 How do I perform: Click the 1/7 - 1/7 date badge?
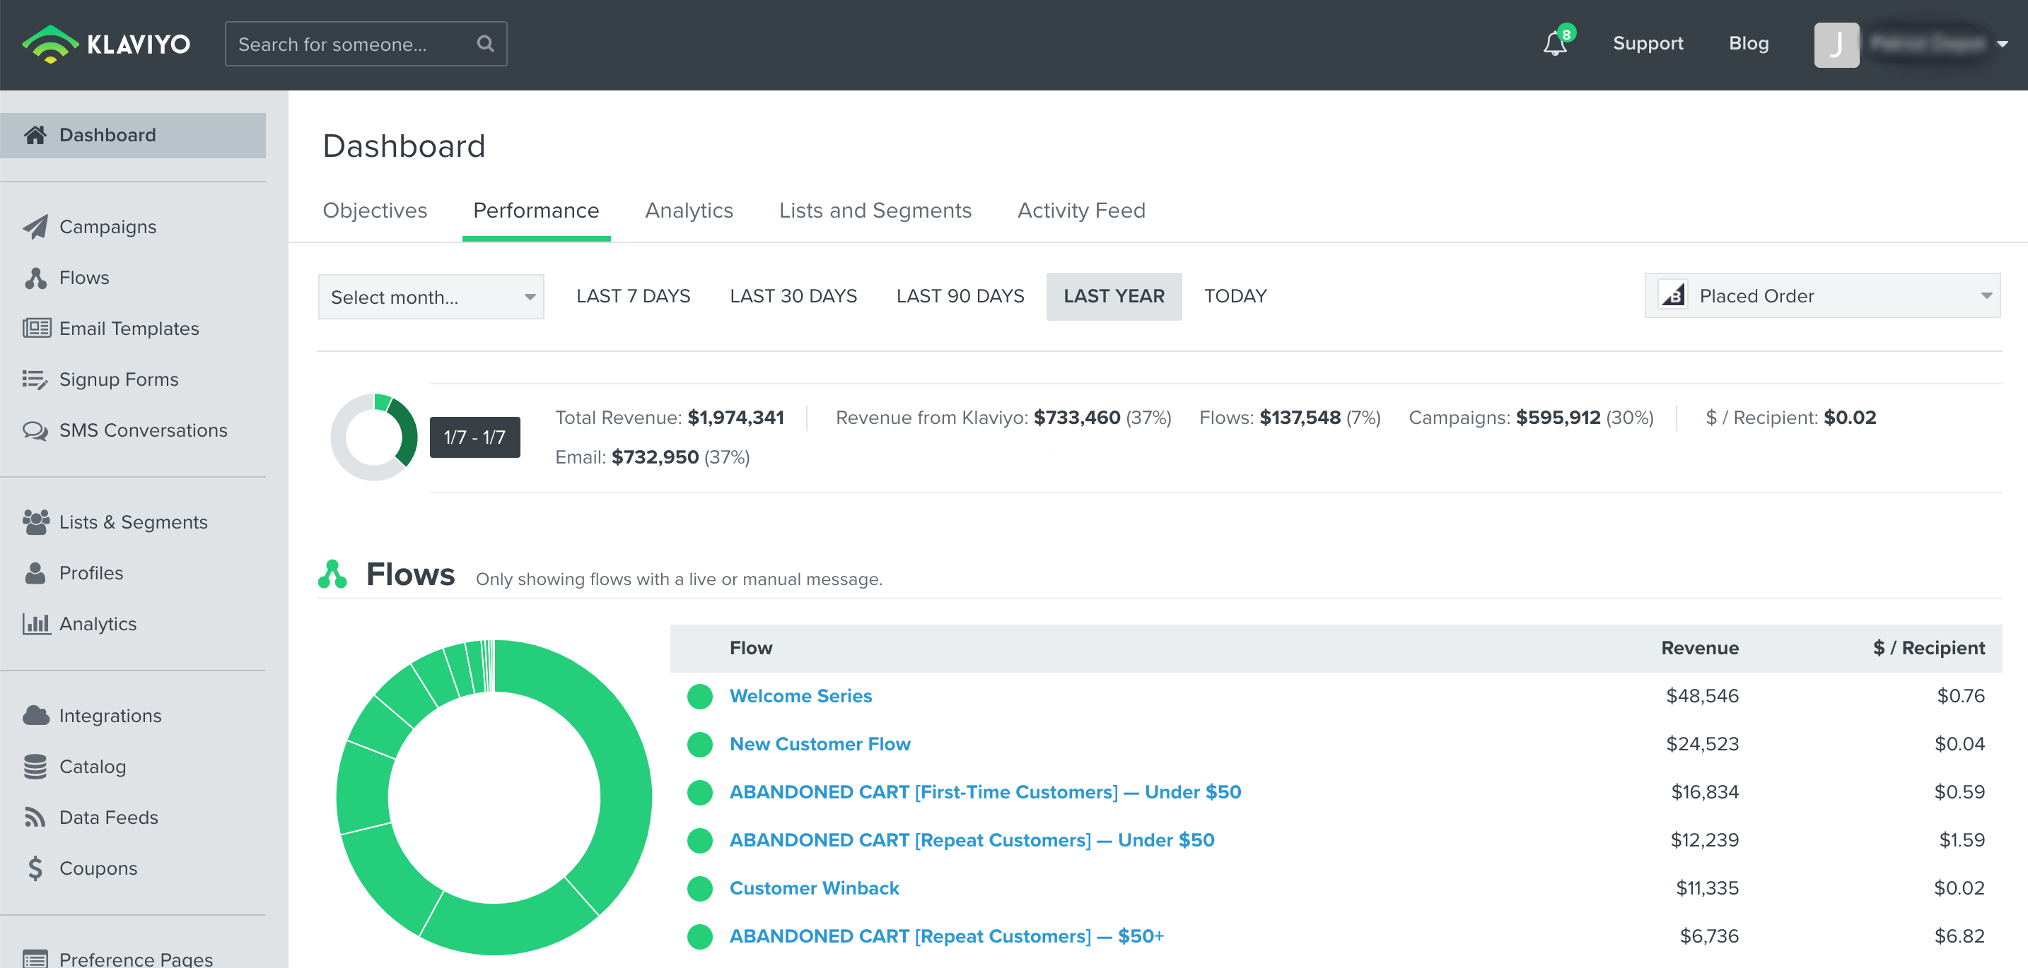tap(474, 437)
